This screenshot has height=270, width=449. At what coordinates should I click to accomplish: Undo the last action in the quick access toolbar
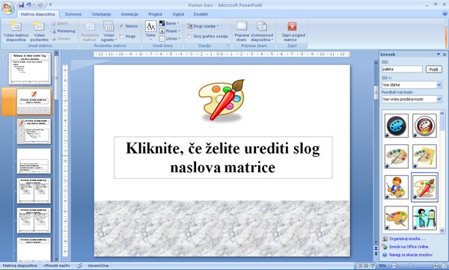28,5
